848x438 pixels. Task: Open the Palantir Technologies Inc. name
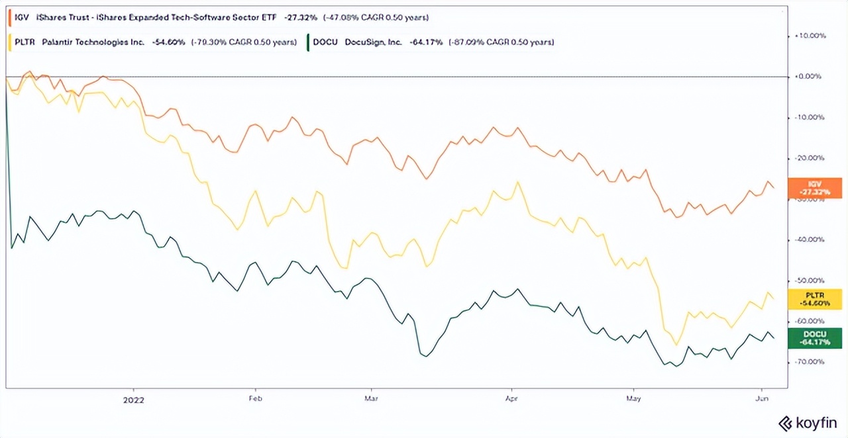point(93,42)
